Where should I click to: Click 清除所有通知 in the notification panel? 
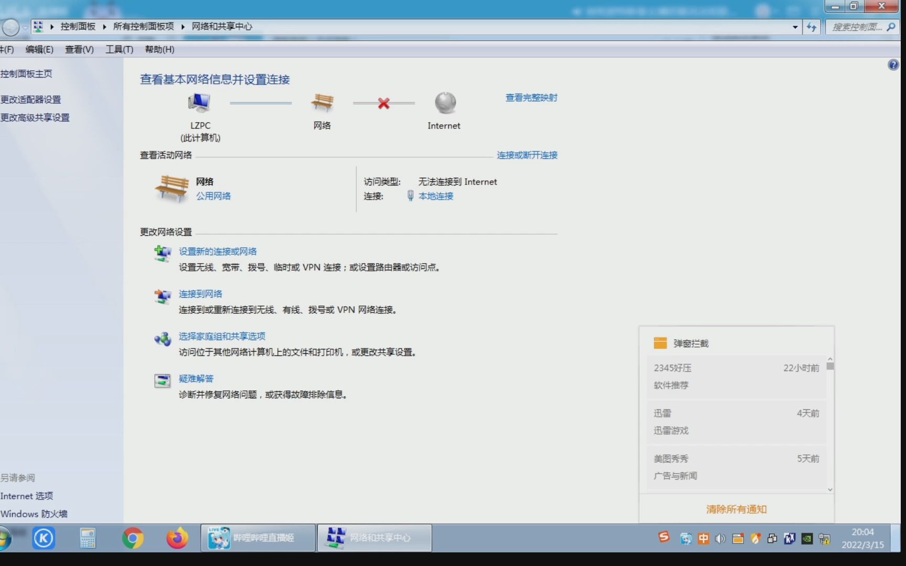(x=736, y=509)
